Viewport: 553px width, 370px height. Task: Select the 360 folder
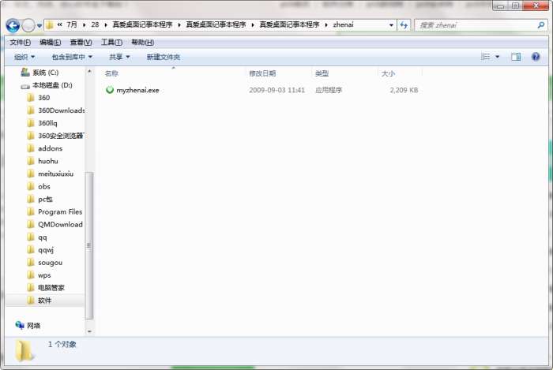click(x=43, y=98)
